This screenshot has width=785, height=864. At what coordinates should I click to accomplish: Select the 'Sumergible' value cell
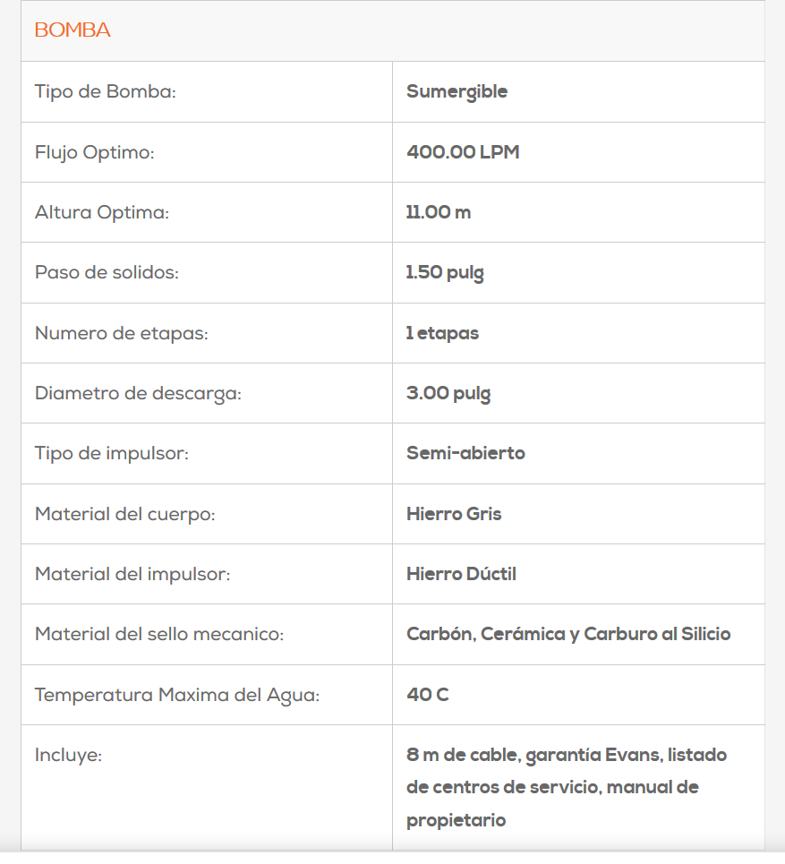pos(456,91)
